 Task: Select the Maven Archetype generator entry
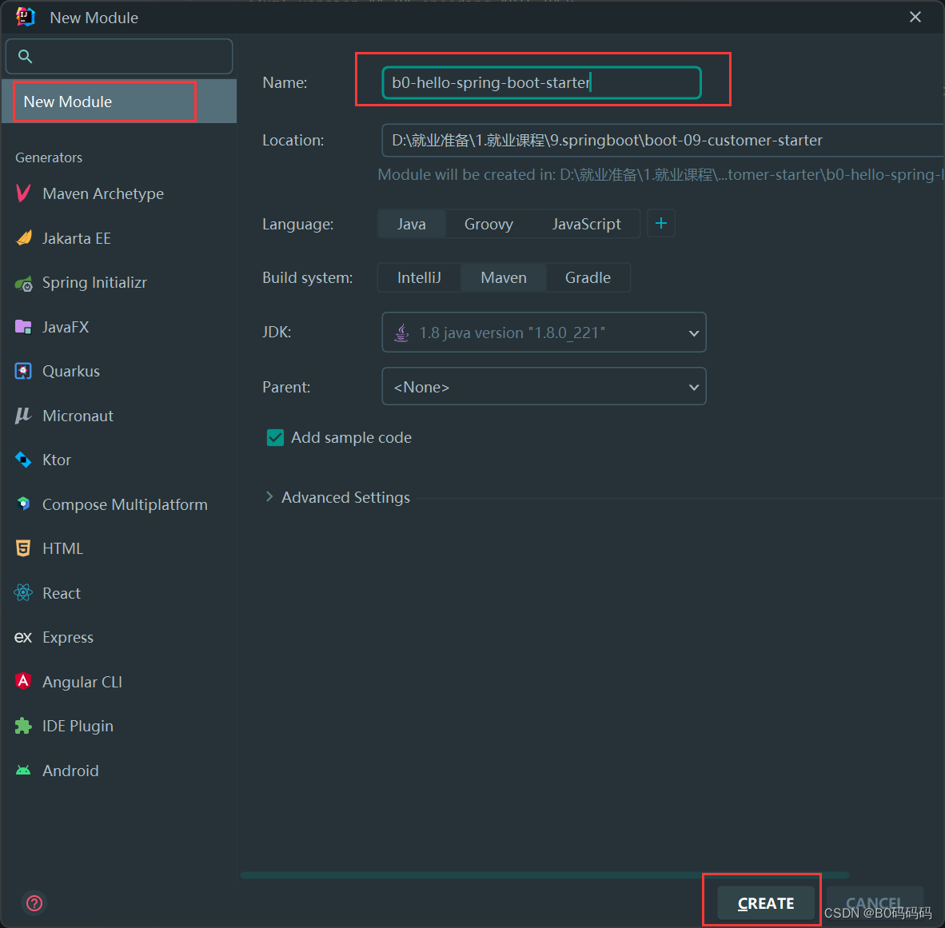[x=119, y=193]
